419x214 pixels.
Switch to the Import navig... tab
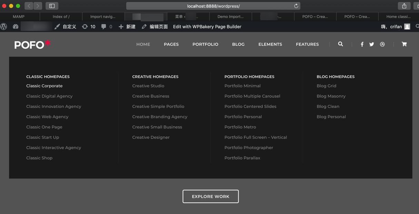[x=103, y=16]
